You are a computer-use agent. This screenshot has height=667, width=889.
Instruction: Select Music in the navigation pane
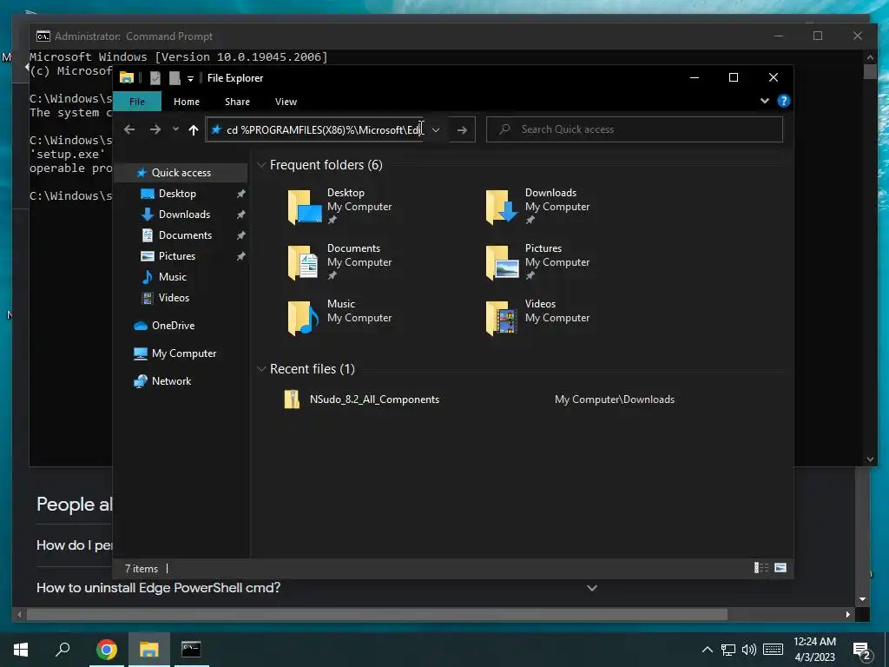[x=172, y=277]
